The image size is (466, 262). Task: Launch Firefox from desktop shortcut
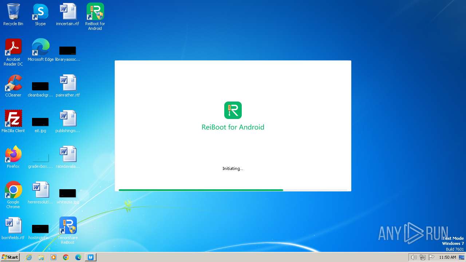[13, 157]
